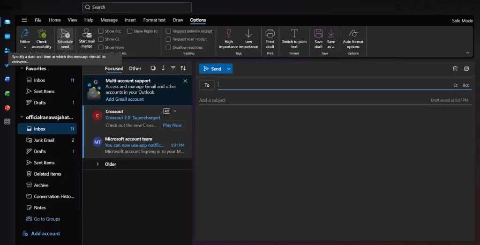Click Play Now in Crossout ad
Image resolution: width=480 pixels, height=245 pixels.
(x=172, y=125)
